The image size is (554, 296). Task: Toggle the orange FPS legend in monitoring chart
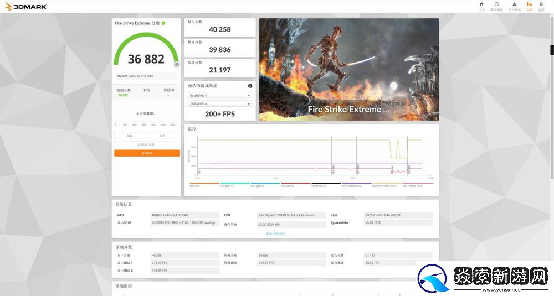point(204,184)
